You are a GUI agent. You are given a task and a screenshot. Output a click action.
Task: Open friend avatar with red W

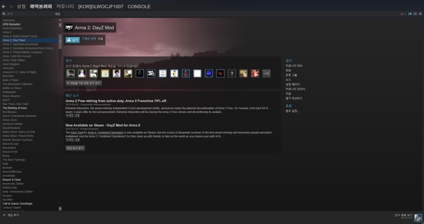coord(220,73)
